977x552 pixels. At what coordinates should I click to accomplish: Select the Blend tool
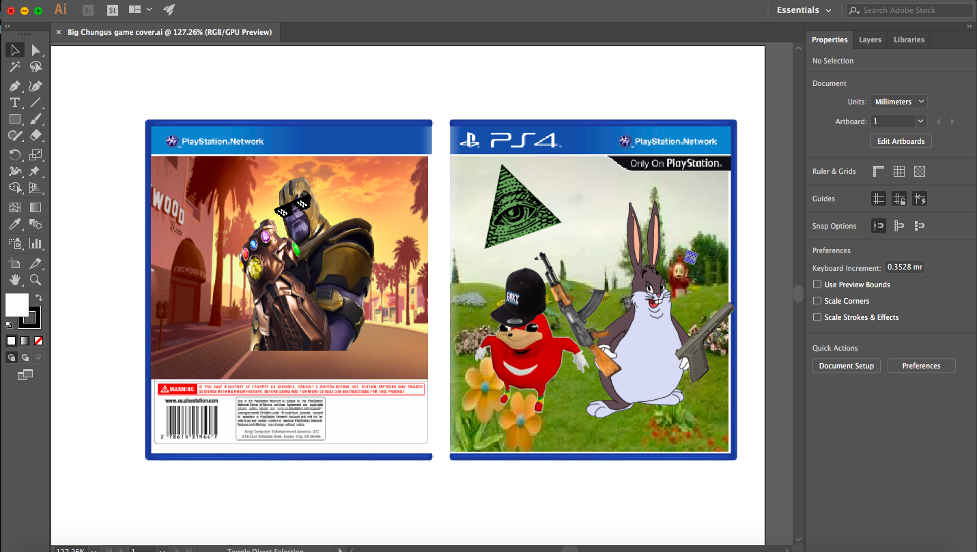click(36, 224)
